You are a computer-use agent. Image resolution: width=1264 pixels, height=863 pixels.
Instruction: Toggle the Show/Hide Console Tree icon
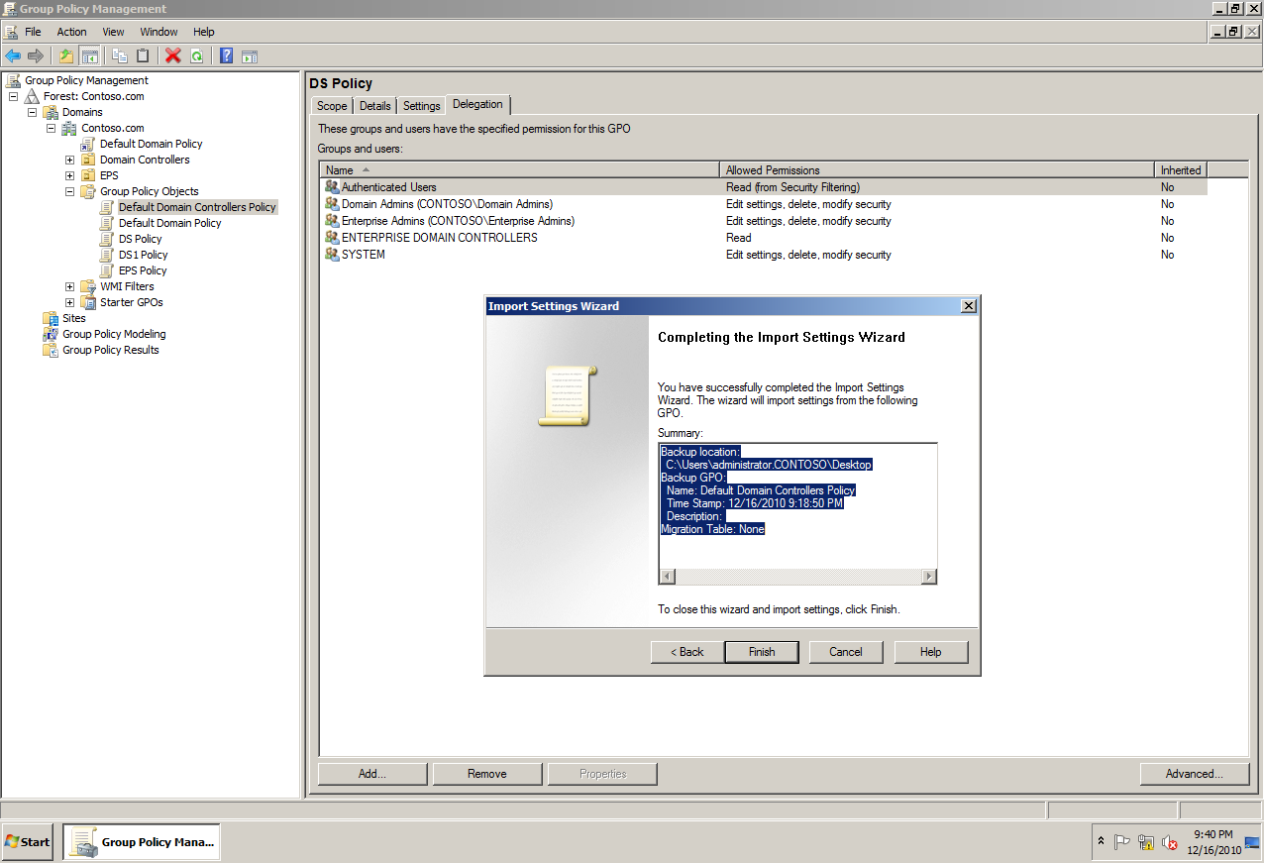[89, 55]
